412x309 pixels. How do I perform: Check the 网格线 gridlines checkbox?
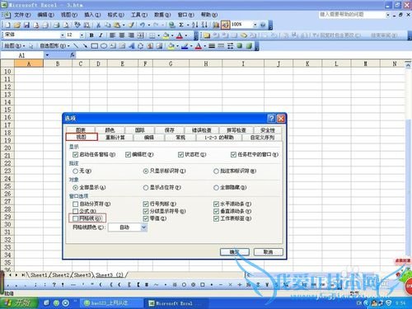[75, 218]
